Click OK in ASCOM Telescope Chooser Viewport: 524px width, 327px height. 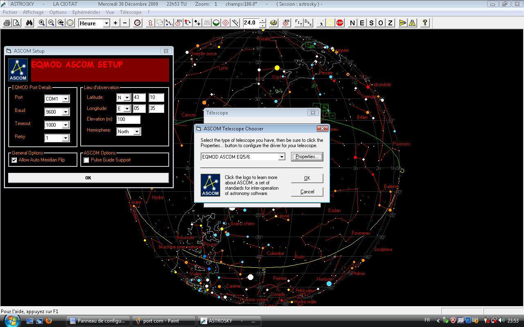point(307,178)
